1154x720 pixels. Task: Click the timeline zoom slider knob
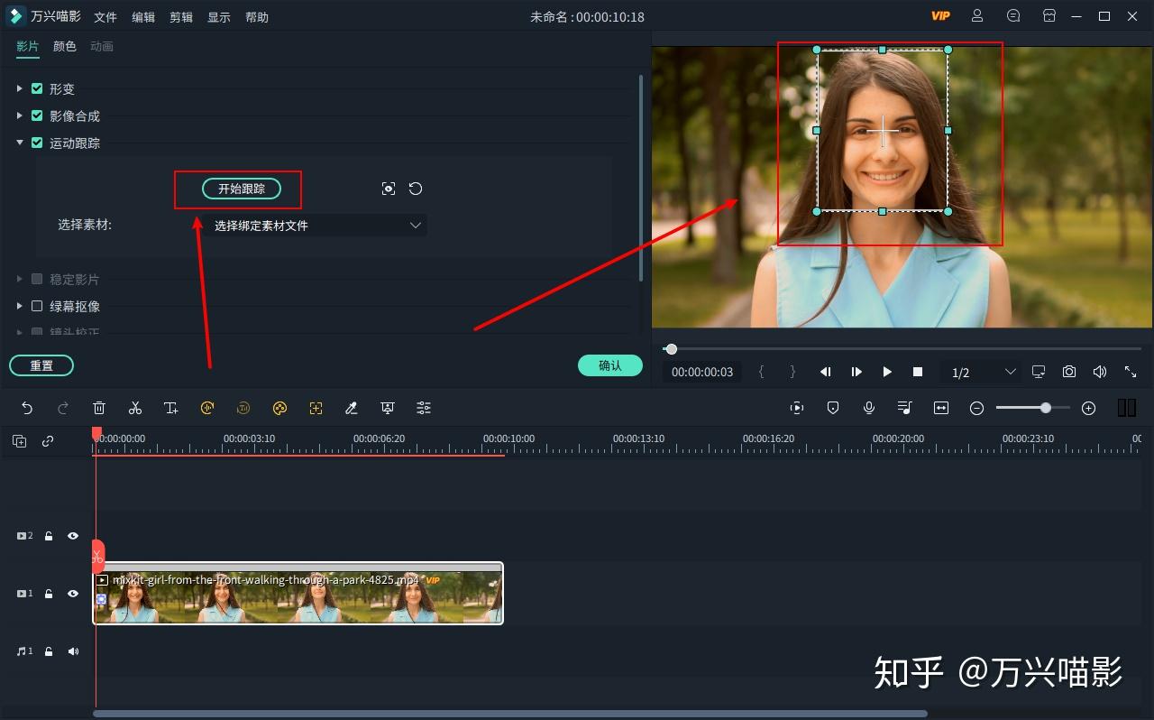(x=1045, y=408)
